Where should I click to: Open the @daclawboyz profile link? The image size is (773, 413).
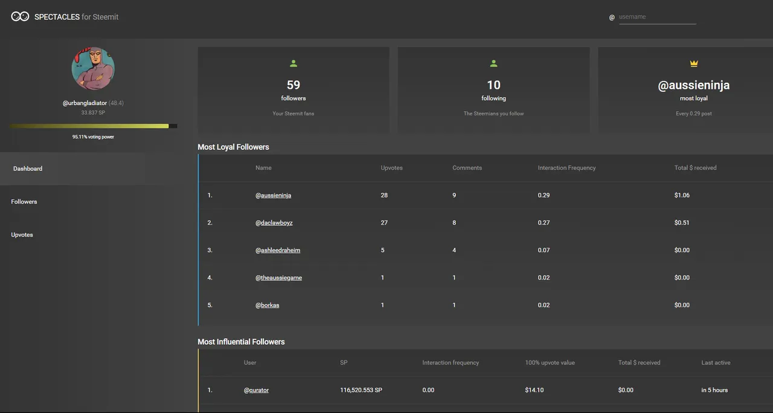pyautogui.click(x=274, y=223)
